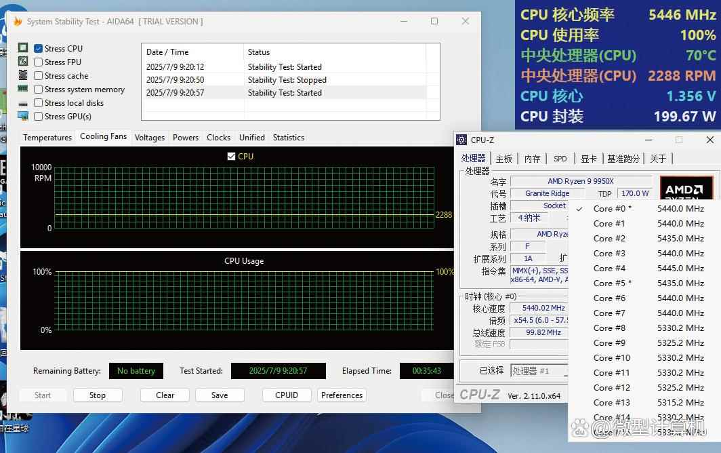
Task: Select the log row at 9:20:12
Action: [284, 67]
